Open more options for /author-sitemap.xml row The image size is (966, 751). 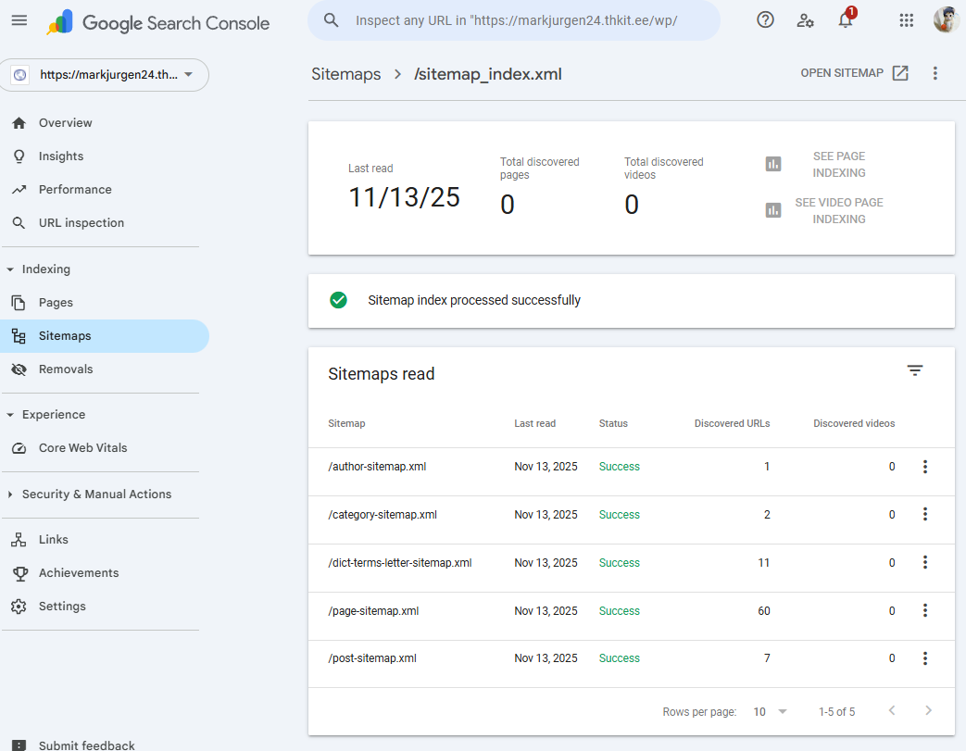(x=924, y=467)
